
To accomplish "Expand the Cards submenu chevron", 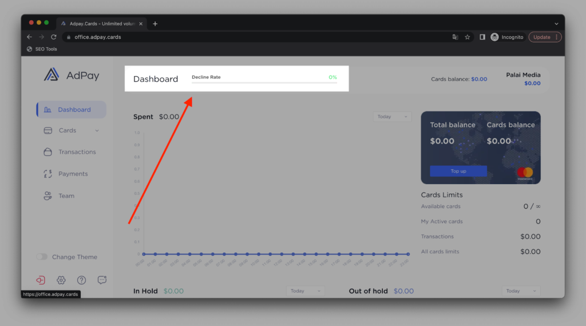I will (x=97, y=130).
